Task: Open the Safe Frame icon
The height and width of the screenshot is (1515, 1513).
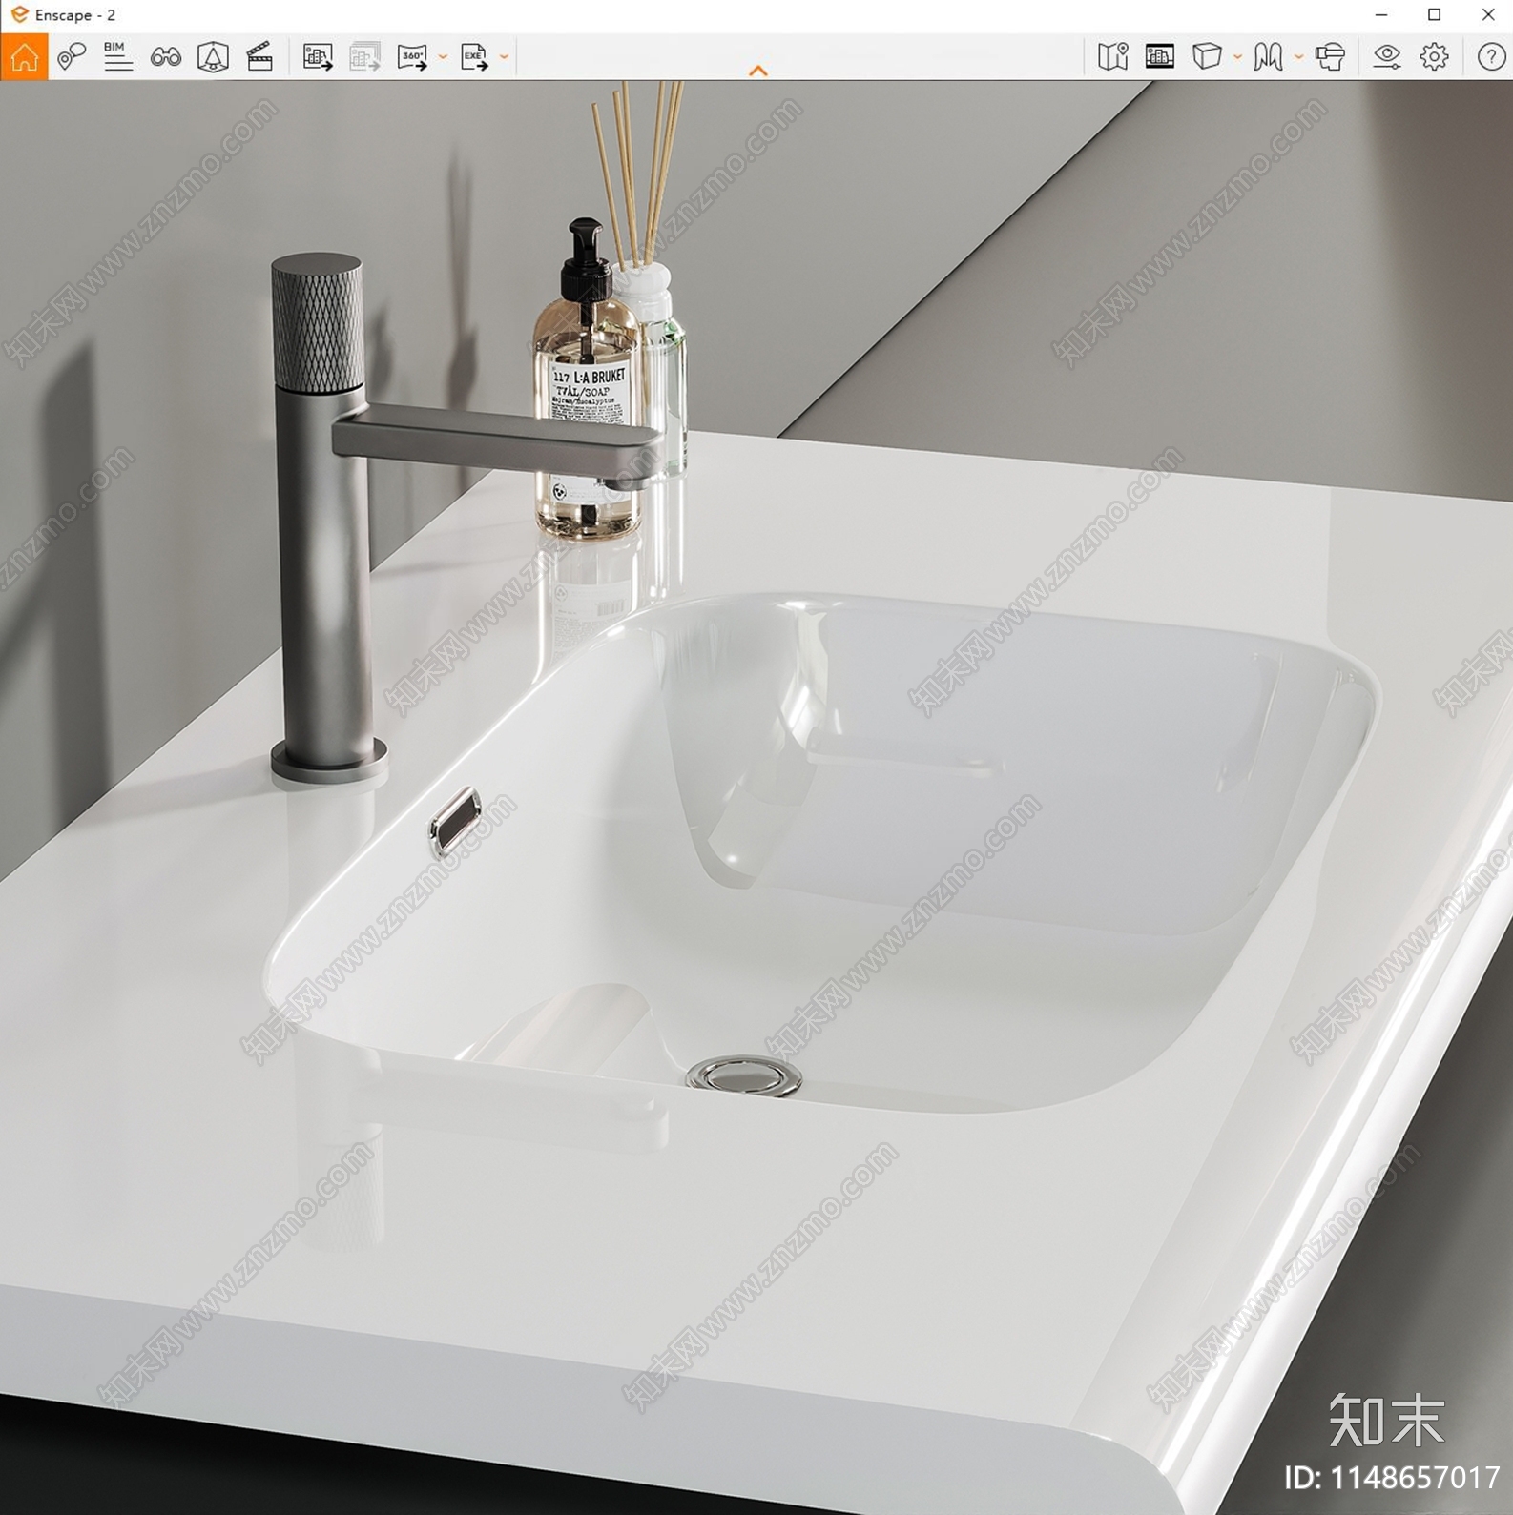Action: point(213,57)
